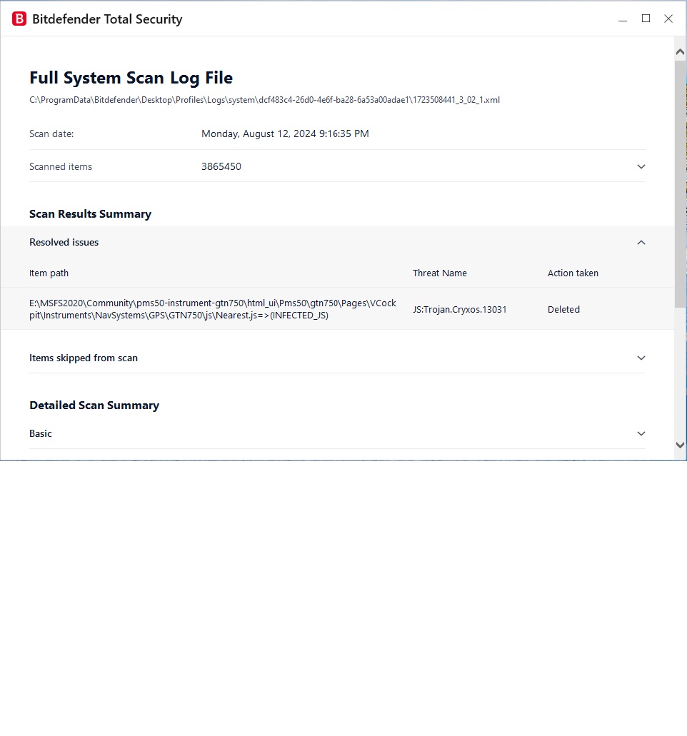This screenshot has height=736, width=687.
Task: Click the Action taken column header
Action: (573, 273)
